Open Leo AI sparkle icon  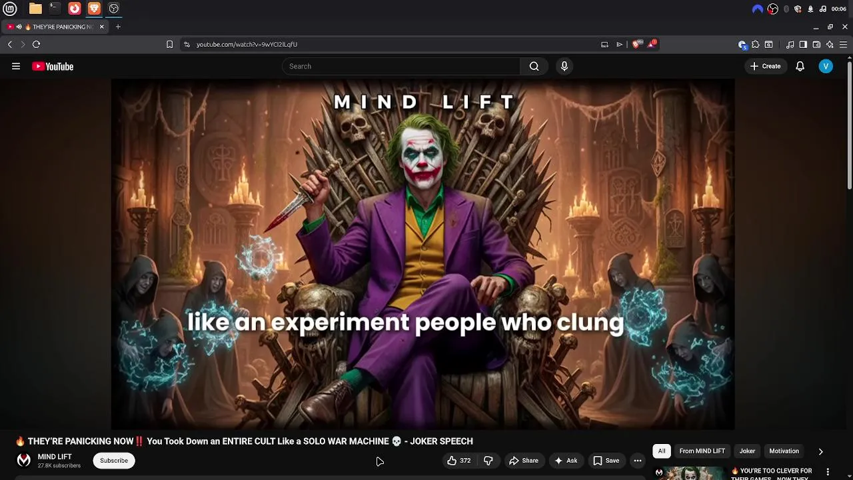point(830,45)
